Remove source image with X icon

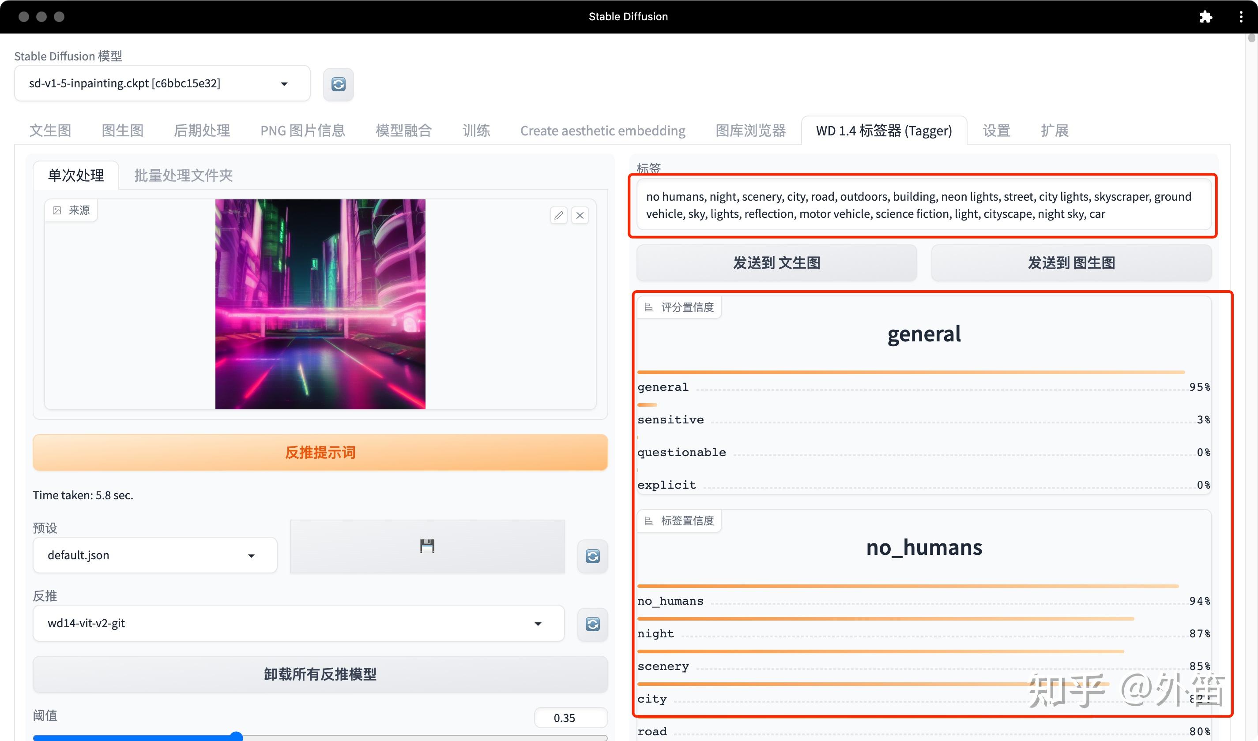[x=580, y=215]
